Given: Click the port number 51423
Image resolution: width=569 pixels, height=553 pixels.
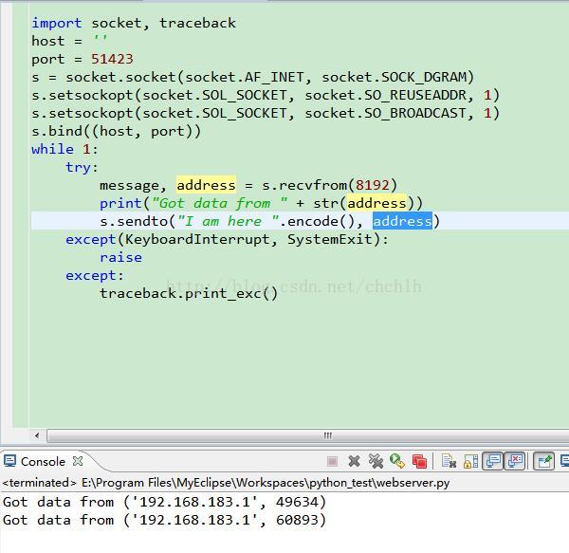Looking at the screenshot, I should 112,59.
